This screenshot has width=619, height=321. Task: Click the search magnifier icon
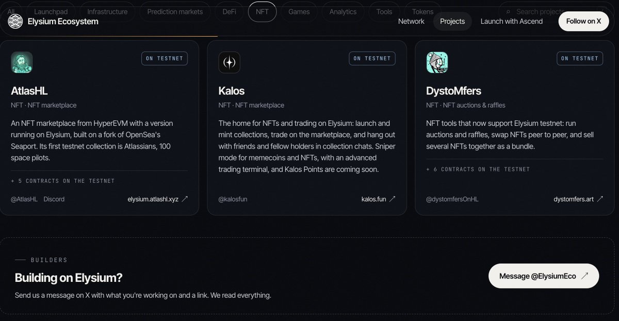click(x=508, y=11)
